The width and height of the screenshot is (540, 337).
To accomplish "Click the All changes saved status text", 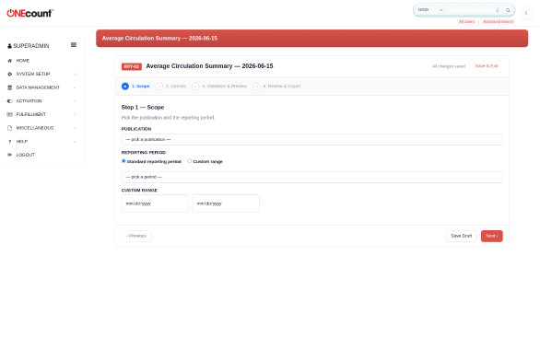I will [449, 66].
